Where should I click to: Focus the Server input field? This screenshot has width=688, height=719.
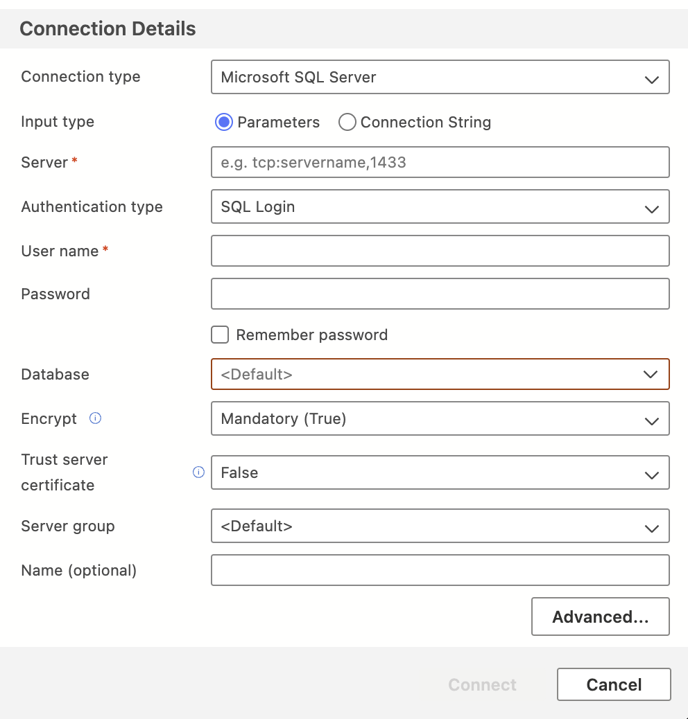point(440,162)
